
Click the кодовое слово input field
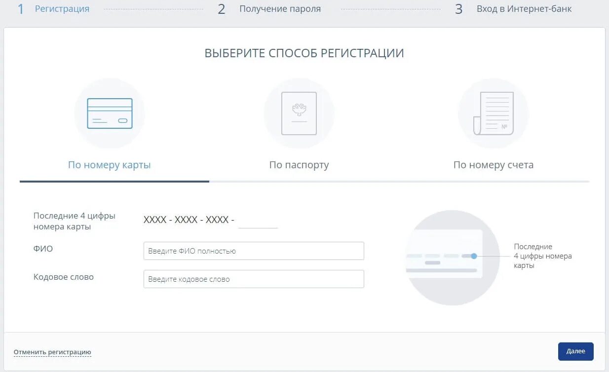(x=253, y=279)
